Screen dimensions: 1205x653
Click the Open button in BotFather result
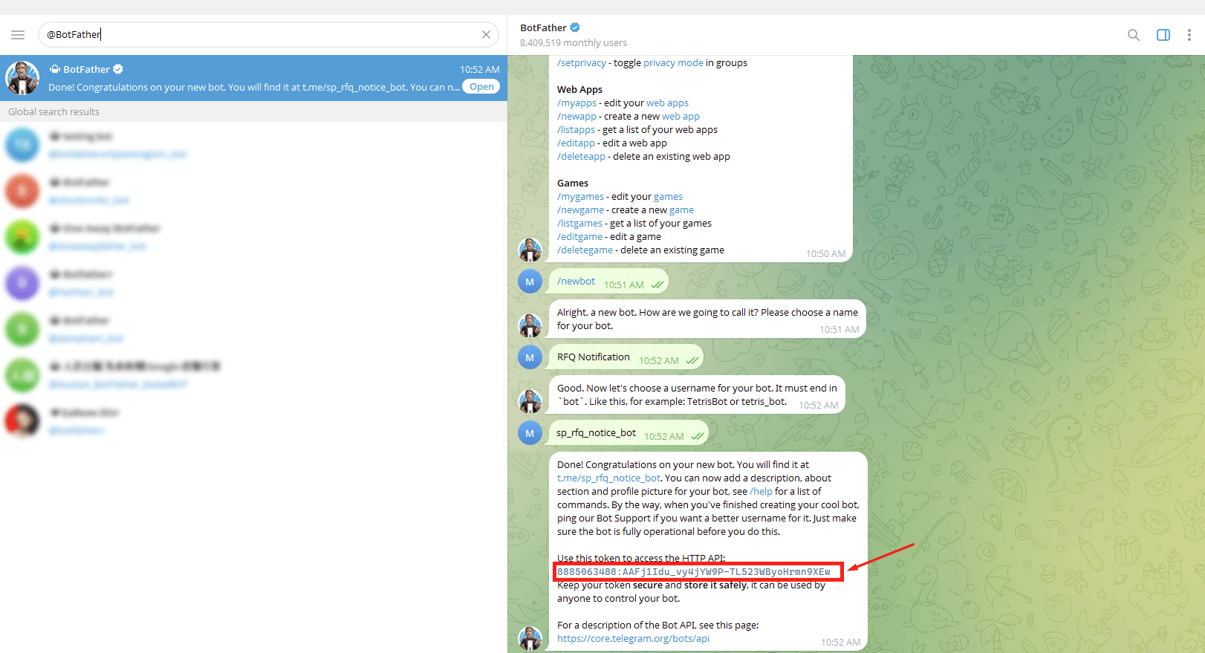tap(481, 87)
